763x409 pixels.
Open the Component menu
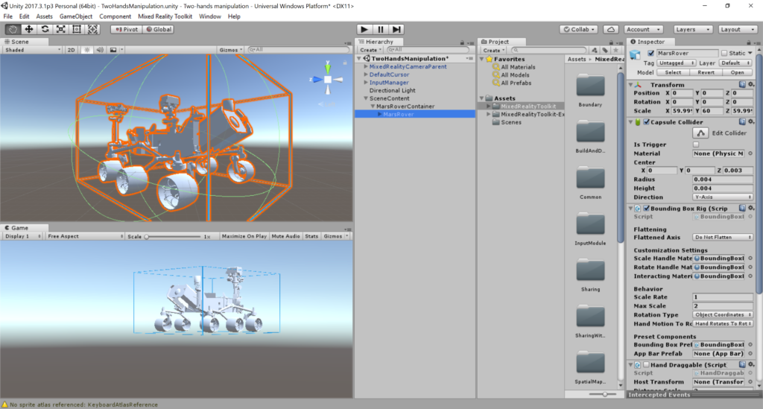click(115, 16)
